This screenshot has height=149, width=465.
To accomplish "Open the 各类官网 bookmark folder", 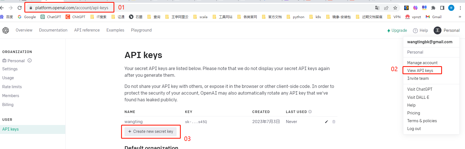I will pyautogui.click(x=247, y=17).
